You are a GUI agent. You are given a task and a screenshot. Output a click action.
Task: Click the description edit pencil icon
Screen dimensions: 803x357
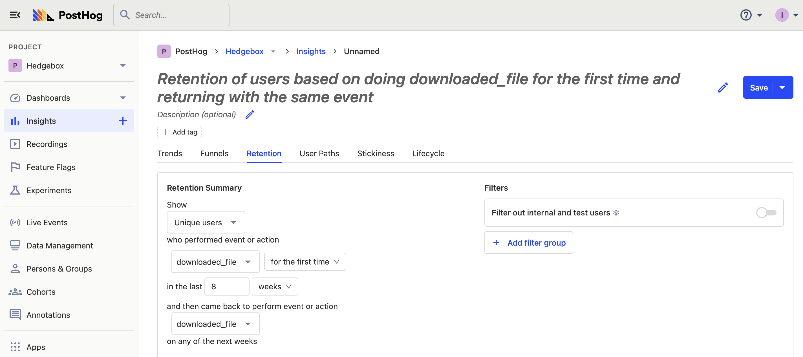pyautogui.click(x=250, y=115)
